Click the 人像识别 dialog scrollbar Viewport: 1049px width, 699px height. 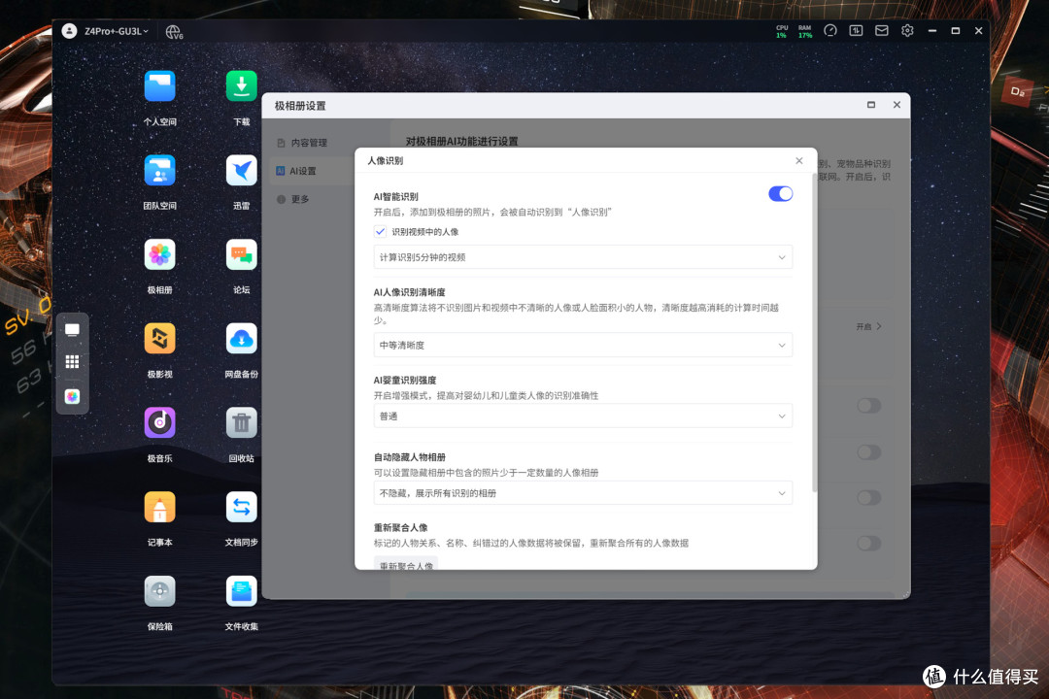[x=814, y=332]
